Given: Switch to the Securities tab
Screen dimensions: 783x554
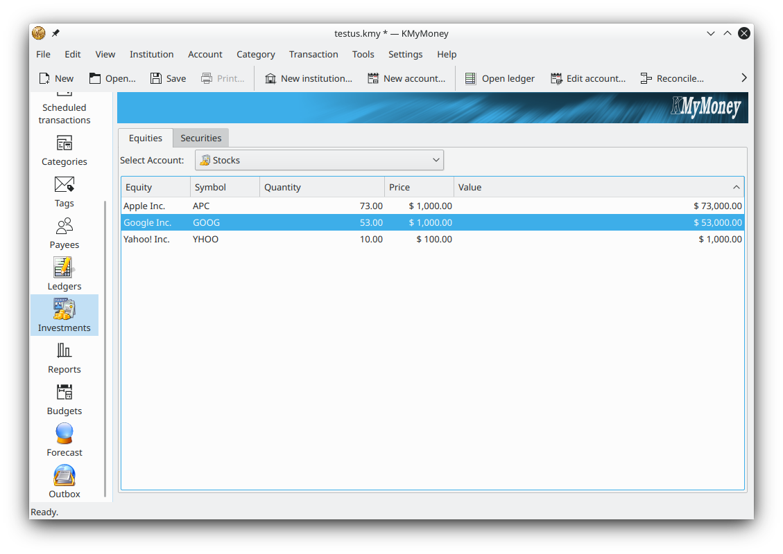Looking at the screenshot, I should pyautogui.click(x=200, y=138).
